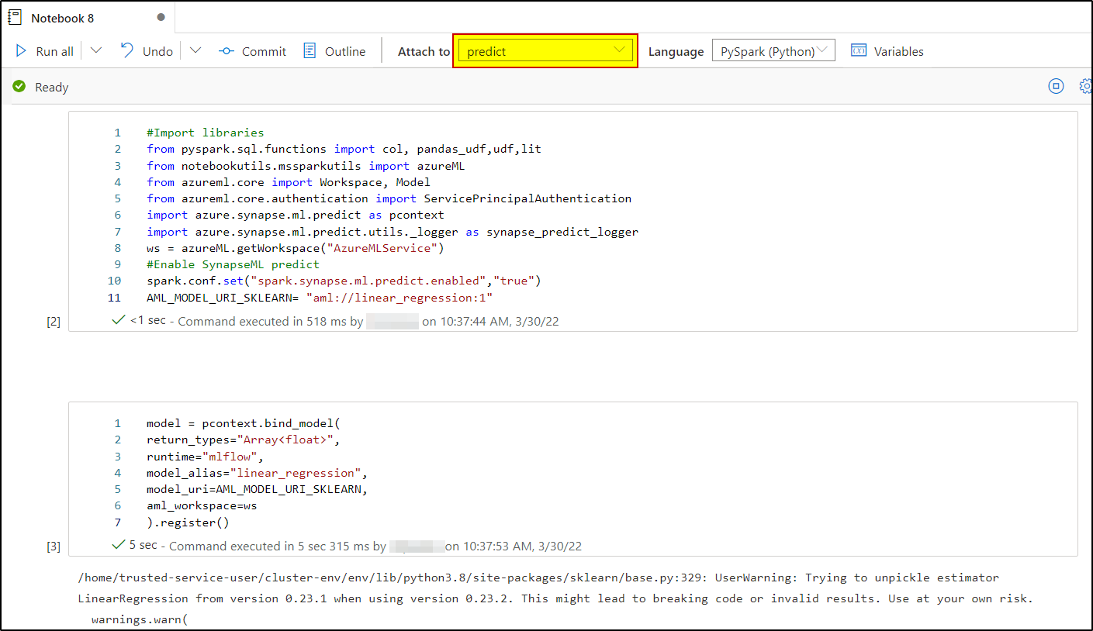Click the Commit node icon
This screenshot has width=1093, height=631.
(227, 51)
